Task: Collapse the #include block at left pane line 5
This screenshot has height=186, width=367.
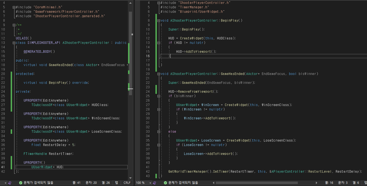Action: [14, 7]
